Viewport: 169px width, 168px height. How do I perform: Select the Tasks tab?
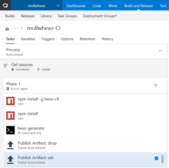pos(10,39)
